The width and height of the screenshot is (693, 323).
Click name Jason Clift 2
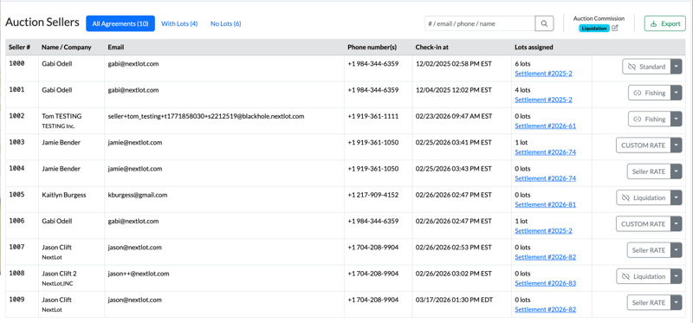[59, 274]
